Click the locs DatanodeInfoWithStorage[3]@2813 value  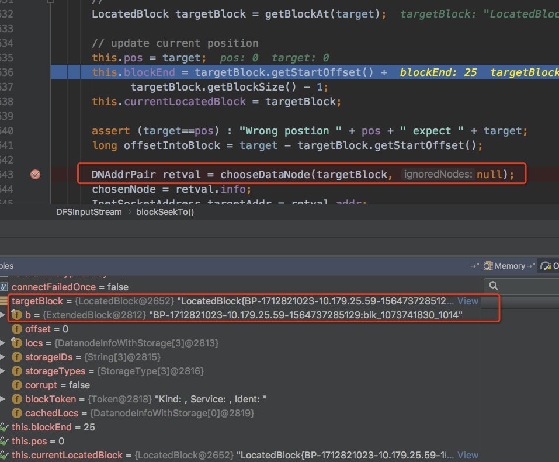[x=136, y=343]
